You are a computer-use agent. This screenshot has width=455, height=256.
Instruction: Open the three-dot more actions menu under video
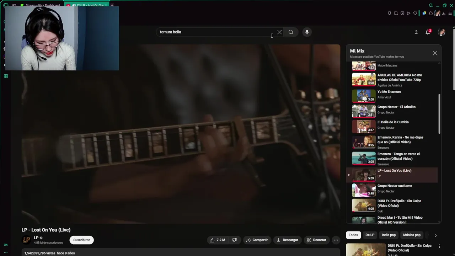[x=336, y=240]
